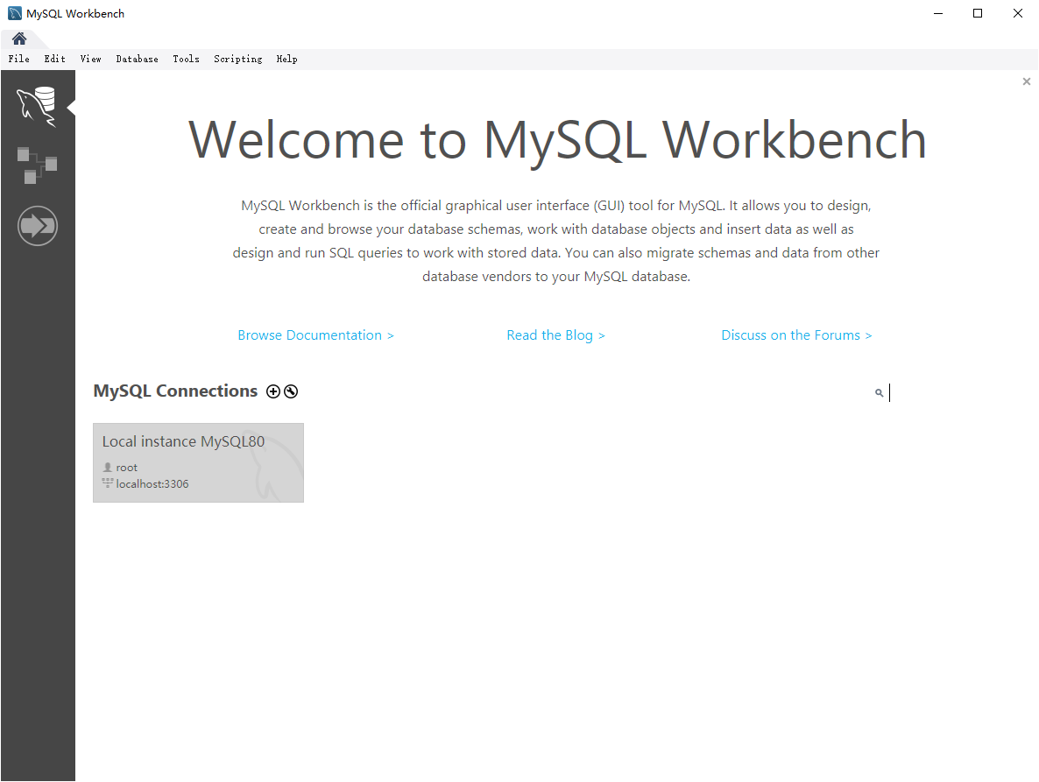Maximize the MySQL Workbench window
The height and width of the screenshot is (782, 1039).
[978, 13]
